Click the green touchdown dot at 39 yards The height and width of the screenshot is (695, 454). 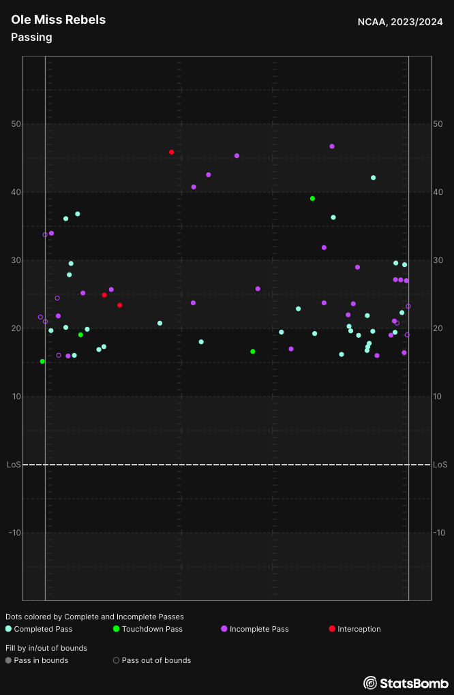[313, 198]
